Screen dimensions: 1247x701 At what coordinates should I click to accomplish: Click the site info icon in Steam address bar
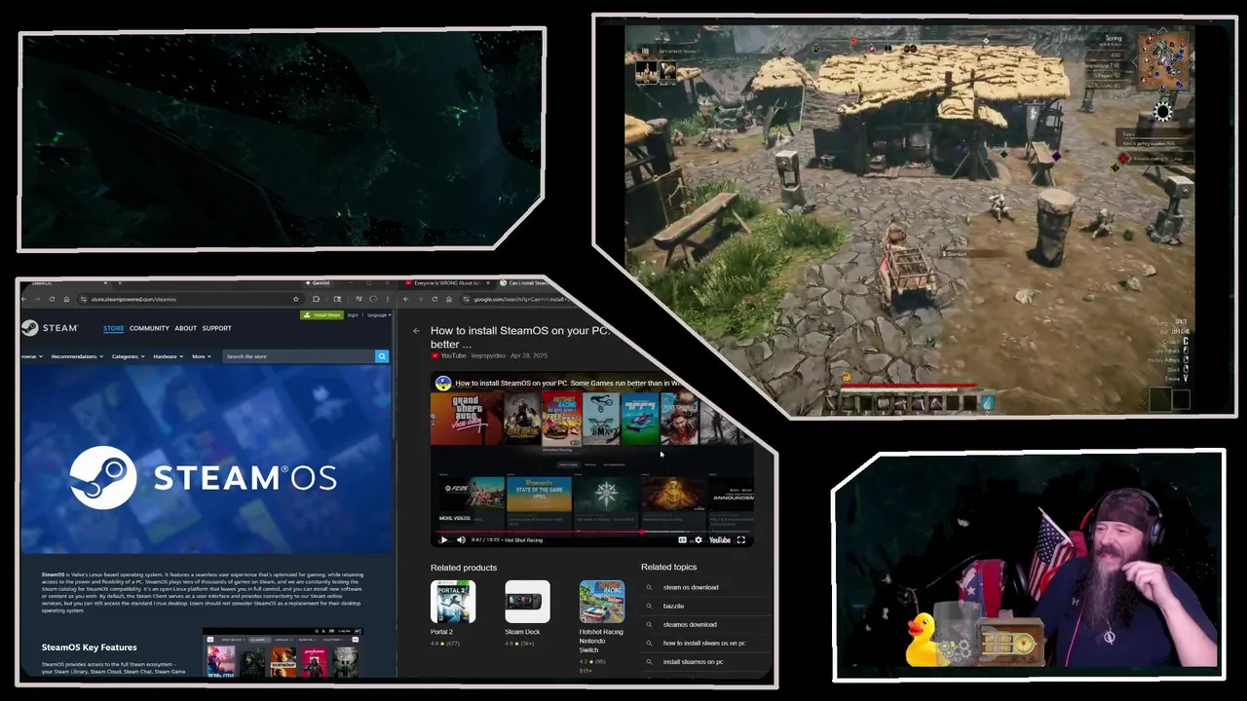click(x=83, y=299)
